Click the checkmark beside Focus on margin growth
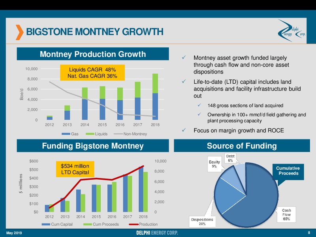This screenshot has width=316, height=237. click(x=184, y=130)
